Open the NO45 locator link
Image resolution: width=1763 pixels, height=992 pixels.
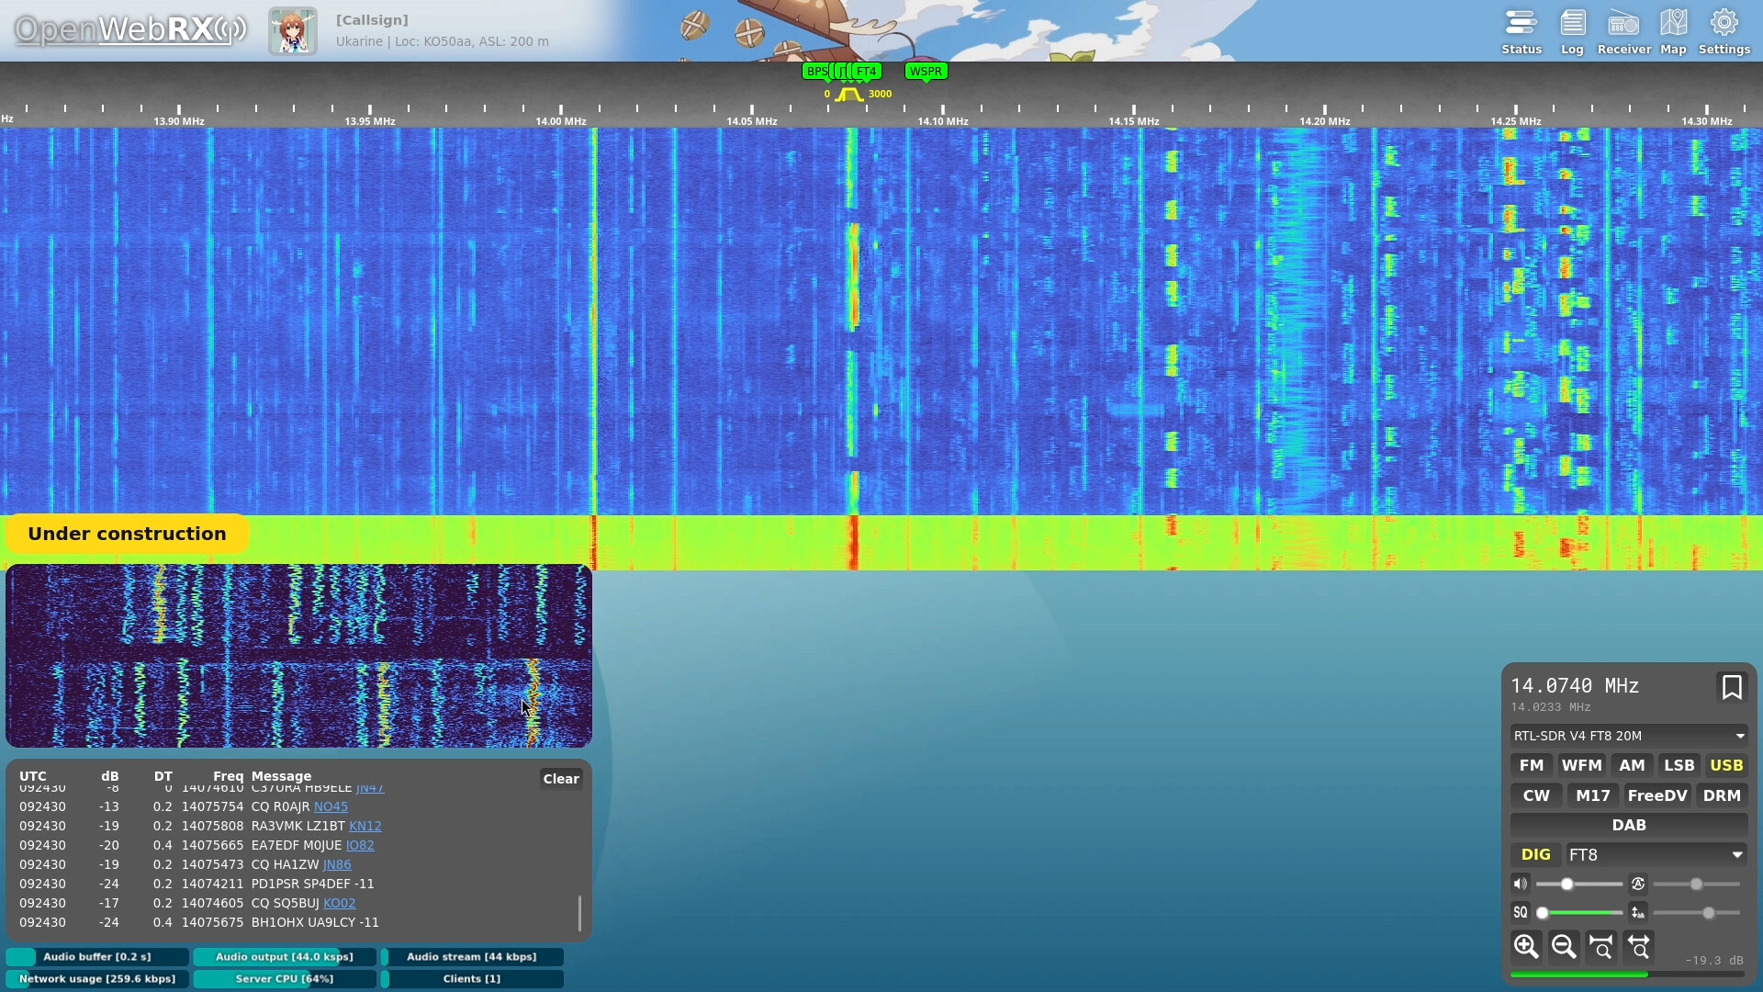pos(331,807)
